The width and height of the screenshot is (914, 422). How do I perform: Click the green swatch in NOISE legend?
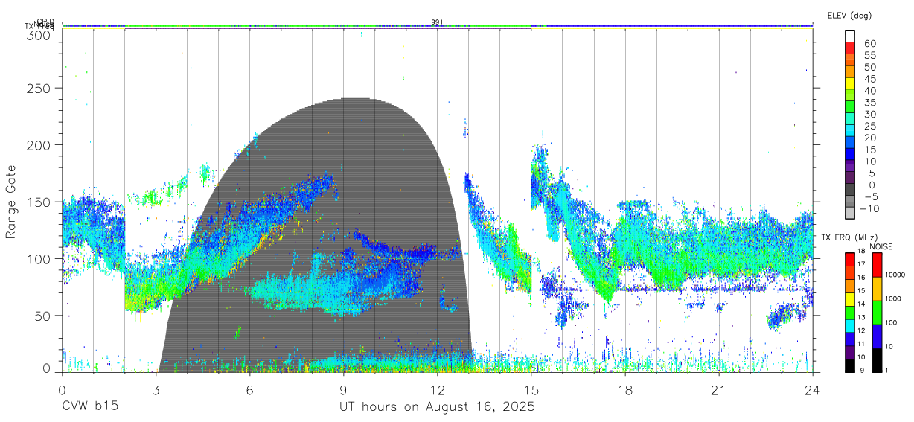click(x=876, y=312)
